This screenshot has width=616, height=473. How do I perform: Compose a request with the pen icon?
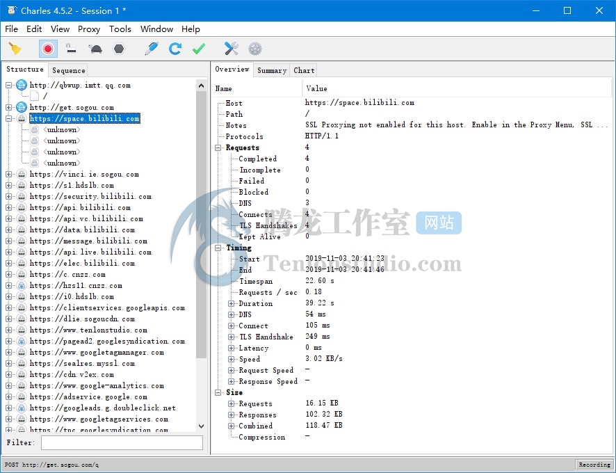tap(152, 49)
